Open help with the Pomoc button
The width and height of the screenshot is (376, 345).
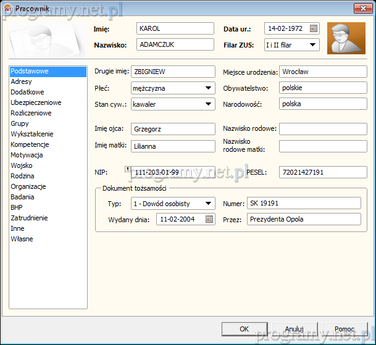pyautogui.click(x=345, y=329)
